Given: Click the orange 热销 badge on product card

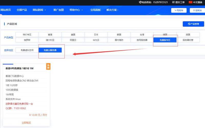Looking at the screenshot, I should pyautogui.click(x=48, y=67).
